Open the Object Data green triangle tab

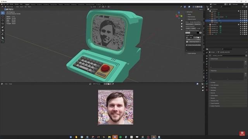(207, 84)
